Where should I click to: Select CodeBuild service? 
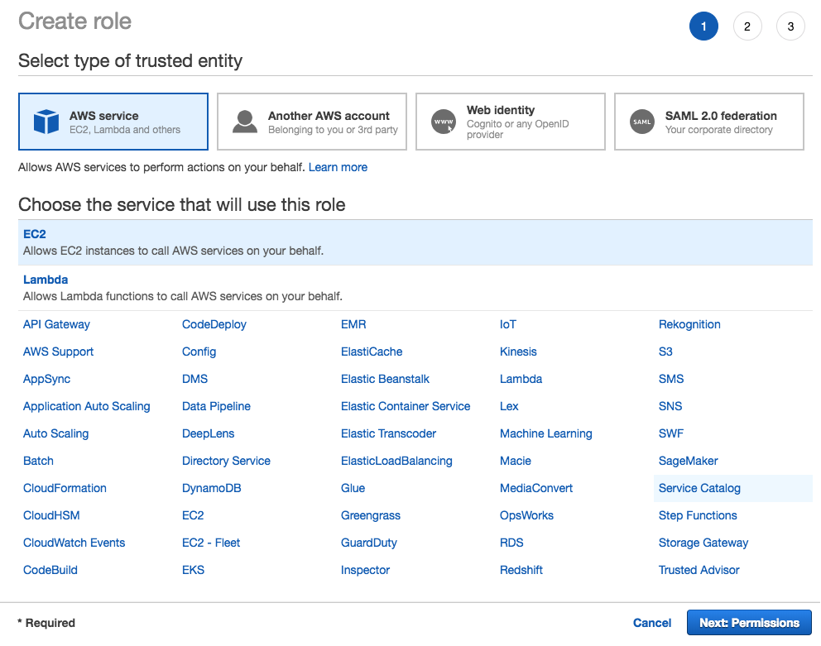coord(50,570)
